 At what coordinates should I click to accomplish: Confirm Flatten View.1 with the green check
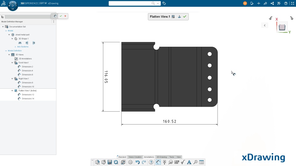click(x=185, y=17)
